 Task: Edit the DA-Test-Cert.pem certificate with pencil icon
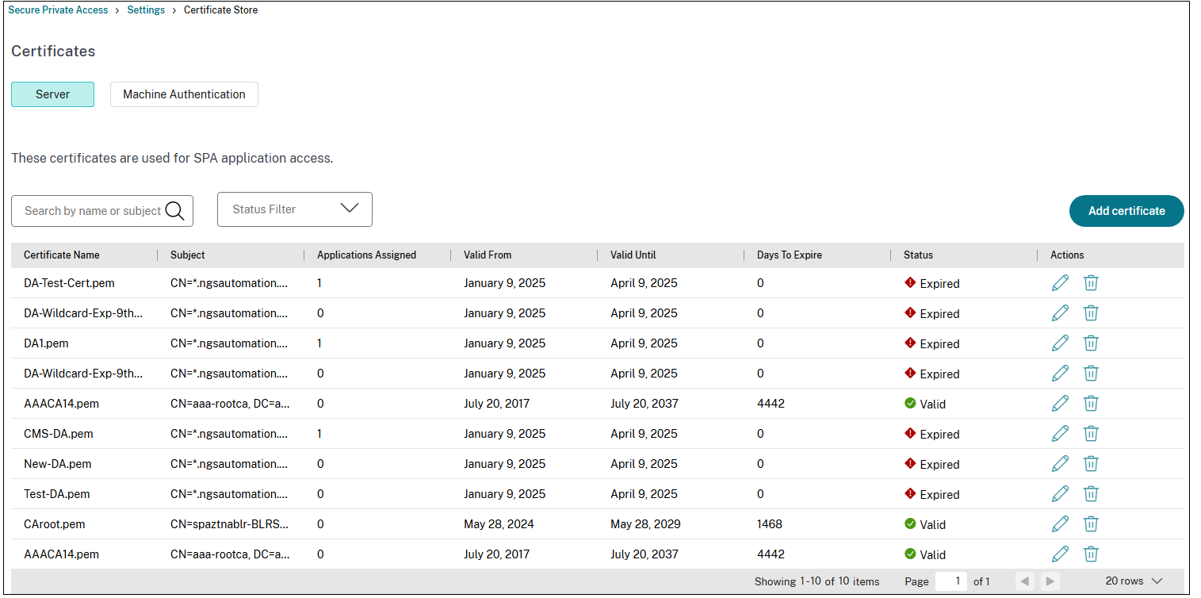[1060, 282]
